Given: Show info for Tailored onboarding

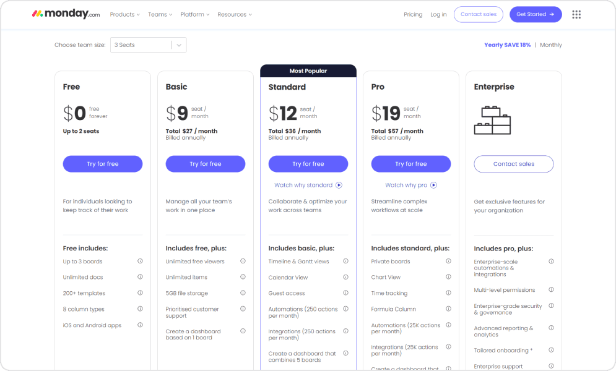Looking at the screenshot, I should pos(551,350).
